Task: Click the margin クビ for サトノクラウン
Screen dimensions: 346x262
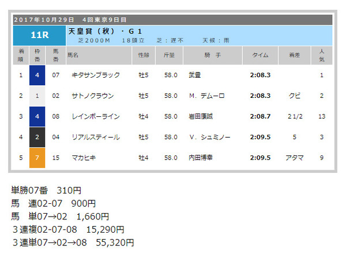Action: pyautogui.click(x=295, y=96)
